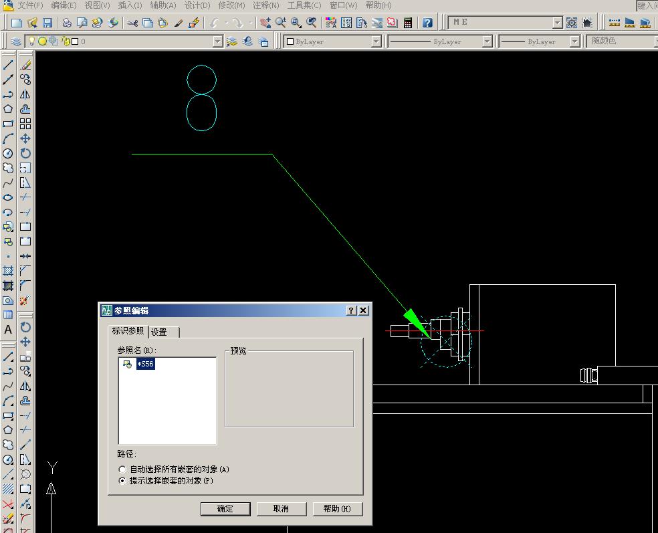Click the layer 0 color swatch

click(75, 41)
